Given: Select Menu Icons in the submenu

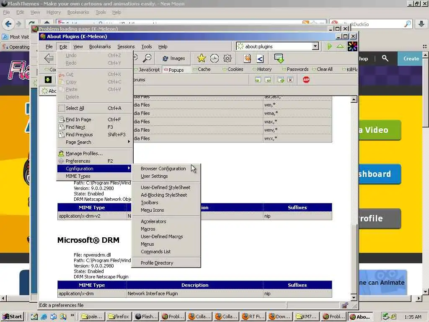Looking at the screenshot, I should tap(152, 210).
